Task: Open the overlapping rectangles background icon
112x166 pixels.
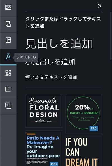Action: [8, 24]
